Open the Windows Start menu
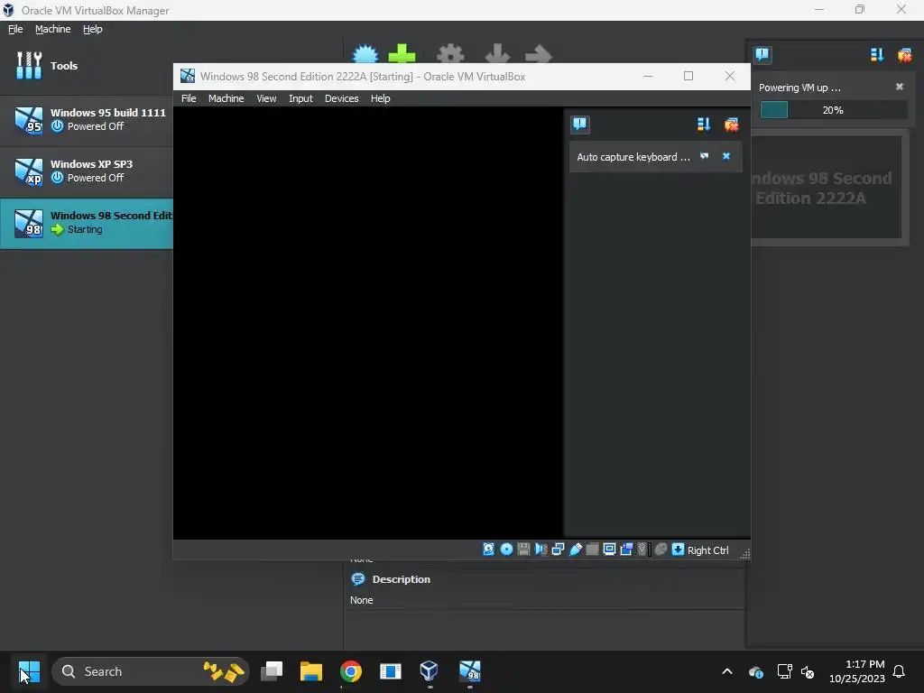Viewport: 924px width, 693px height. click(x=29, y=671)
